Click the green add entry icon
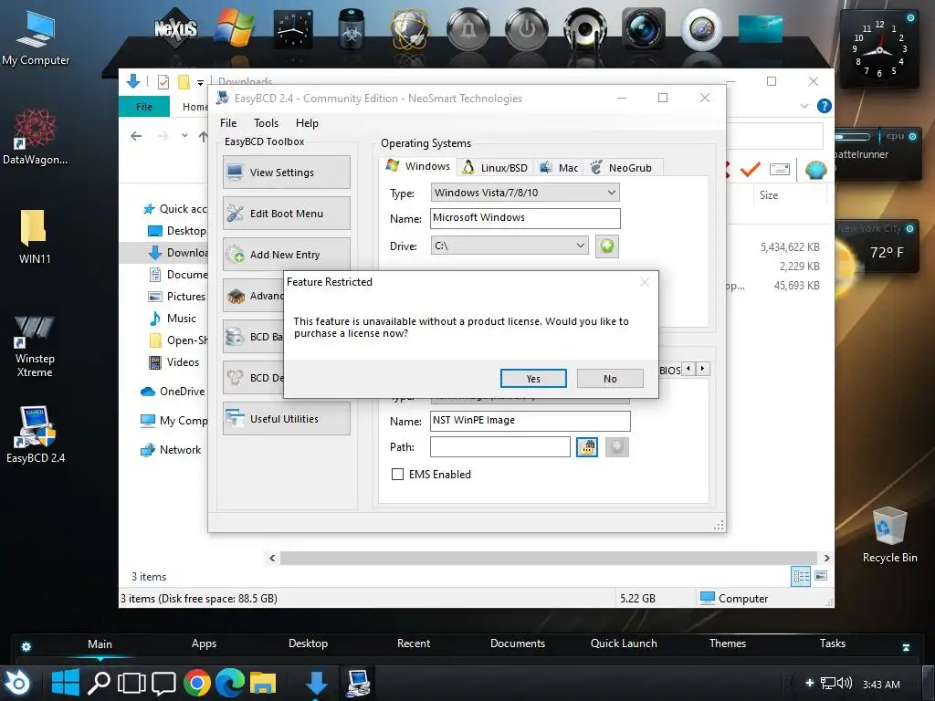The image size is (935, 701). click(607, 246)
